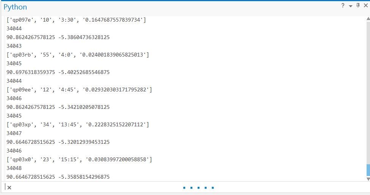Click the blue vertical scrollbar thumb
Image resolution: width=370 pixels, height=195 pixels.
[368, 170]
